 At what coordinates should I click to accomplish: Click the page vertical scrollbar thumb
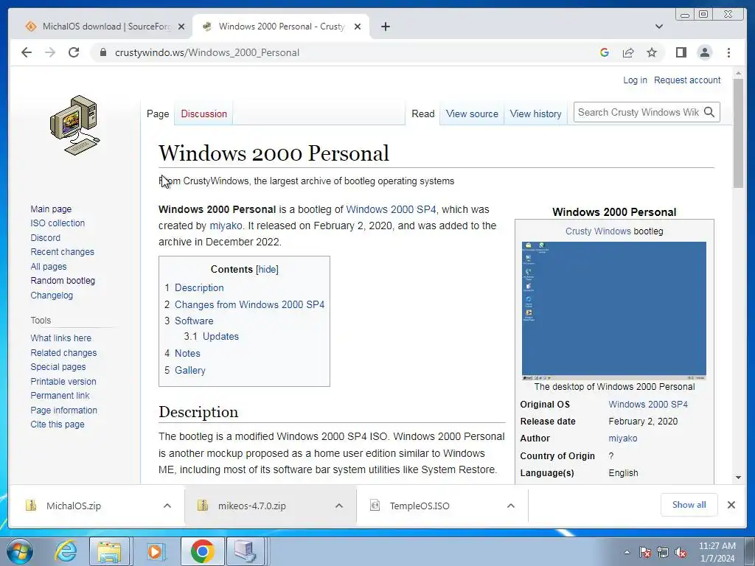coord(738,133)
